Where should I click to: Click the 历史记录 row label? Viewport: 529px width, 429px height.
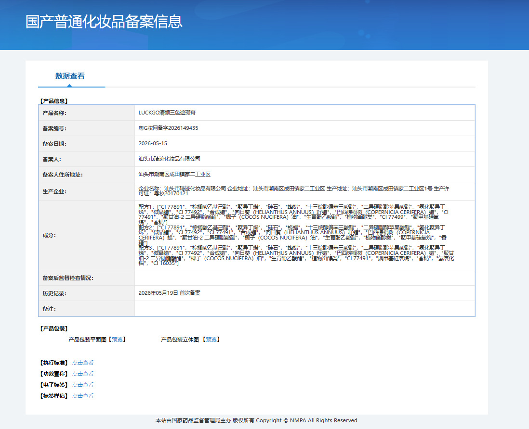[54, 294]
